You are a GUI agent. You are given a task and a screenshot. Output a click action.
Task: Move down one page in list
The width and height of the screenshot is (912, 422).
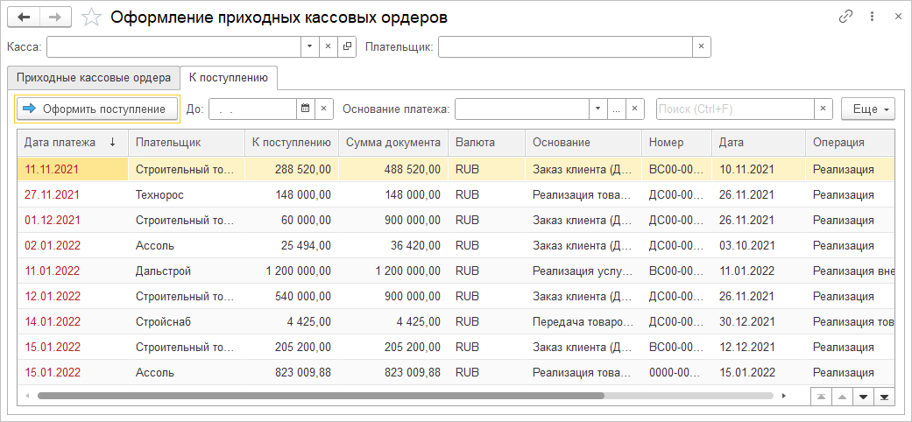pyautogui.click(x=863, y=397)
